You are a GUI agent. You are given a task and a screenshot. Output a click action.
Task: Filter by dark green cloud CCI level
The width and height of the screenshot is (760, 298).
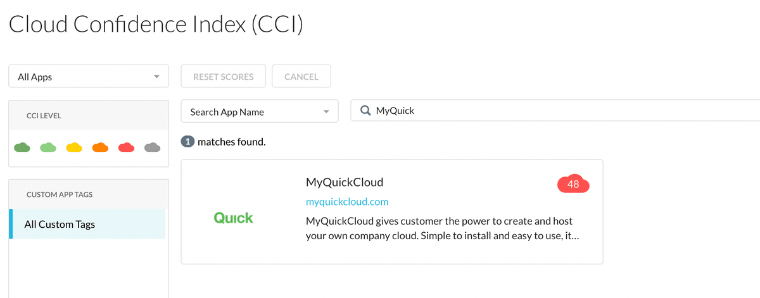(23, 147)
